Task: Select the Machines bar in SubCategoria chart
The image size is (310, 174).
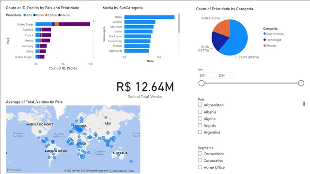Action: coord(139,27)
